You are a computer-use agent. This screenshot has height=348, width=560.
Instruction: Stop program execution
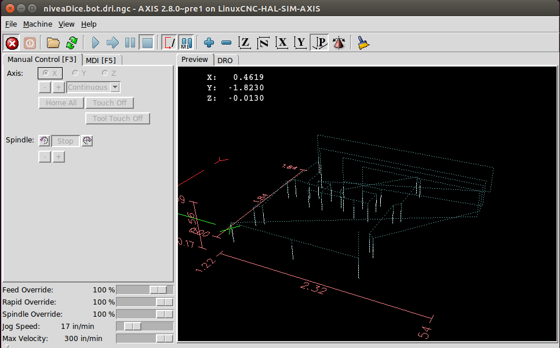147,43
